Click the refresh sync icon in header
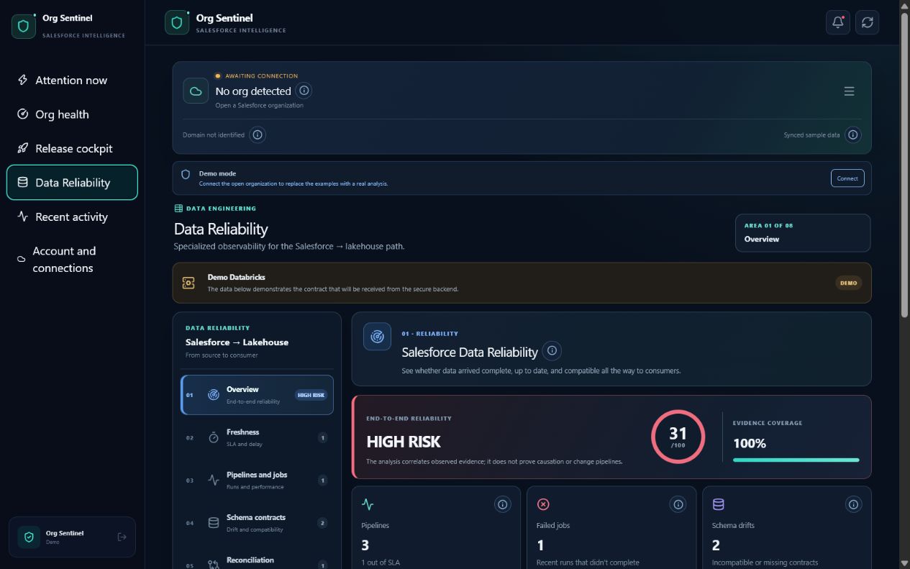 coord(868,22)
